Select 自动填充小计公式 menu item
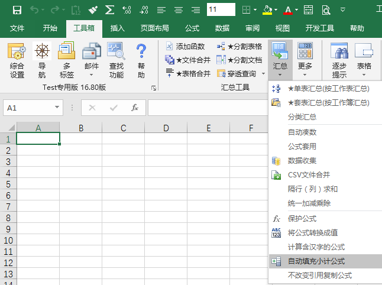 [x=316, y=261]
